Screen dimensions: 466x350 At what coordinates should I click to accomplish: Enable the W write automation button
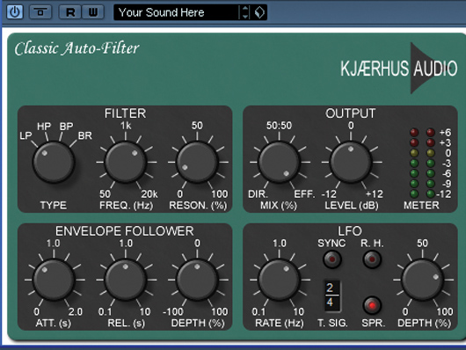pyautogui.click(x=92, y=12)
